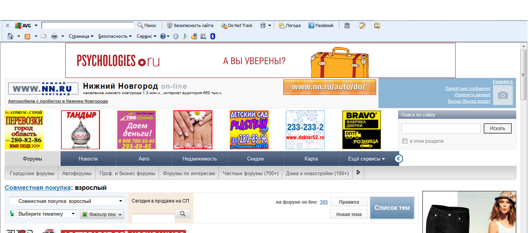Open the Перевозки Атриум-Строй ad
529x233 pixels.
24,130
